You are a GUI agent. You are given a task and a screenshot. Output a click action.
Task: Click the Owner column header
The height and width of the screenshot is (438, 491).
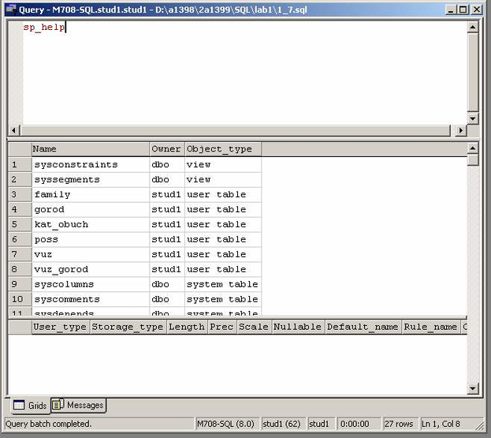pyautogui.click(x=166, y=149)
